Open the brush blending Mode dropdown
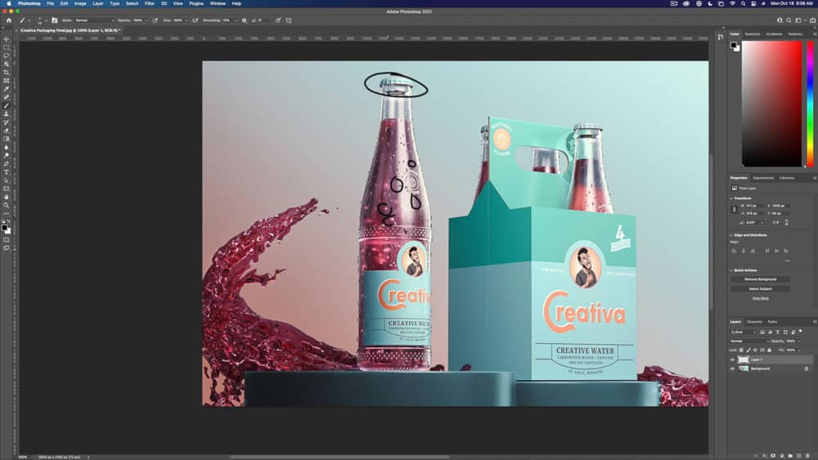The width and height of the screenshot is (818, 460). click(x=92, y=20)
